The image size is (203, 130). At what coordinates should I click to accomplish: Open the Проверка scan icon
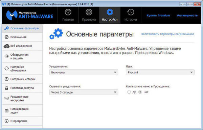pos(89,12)
